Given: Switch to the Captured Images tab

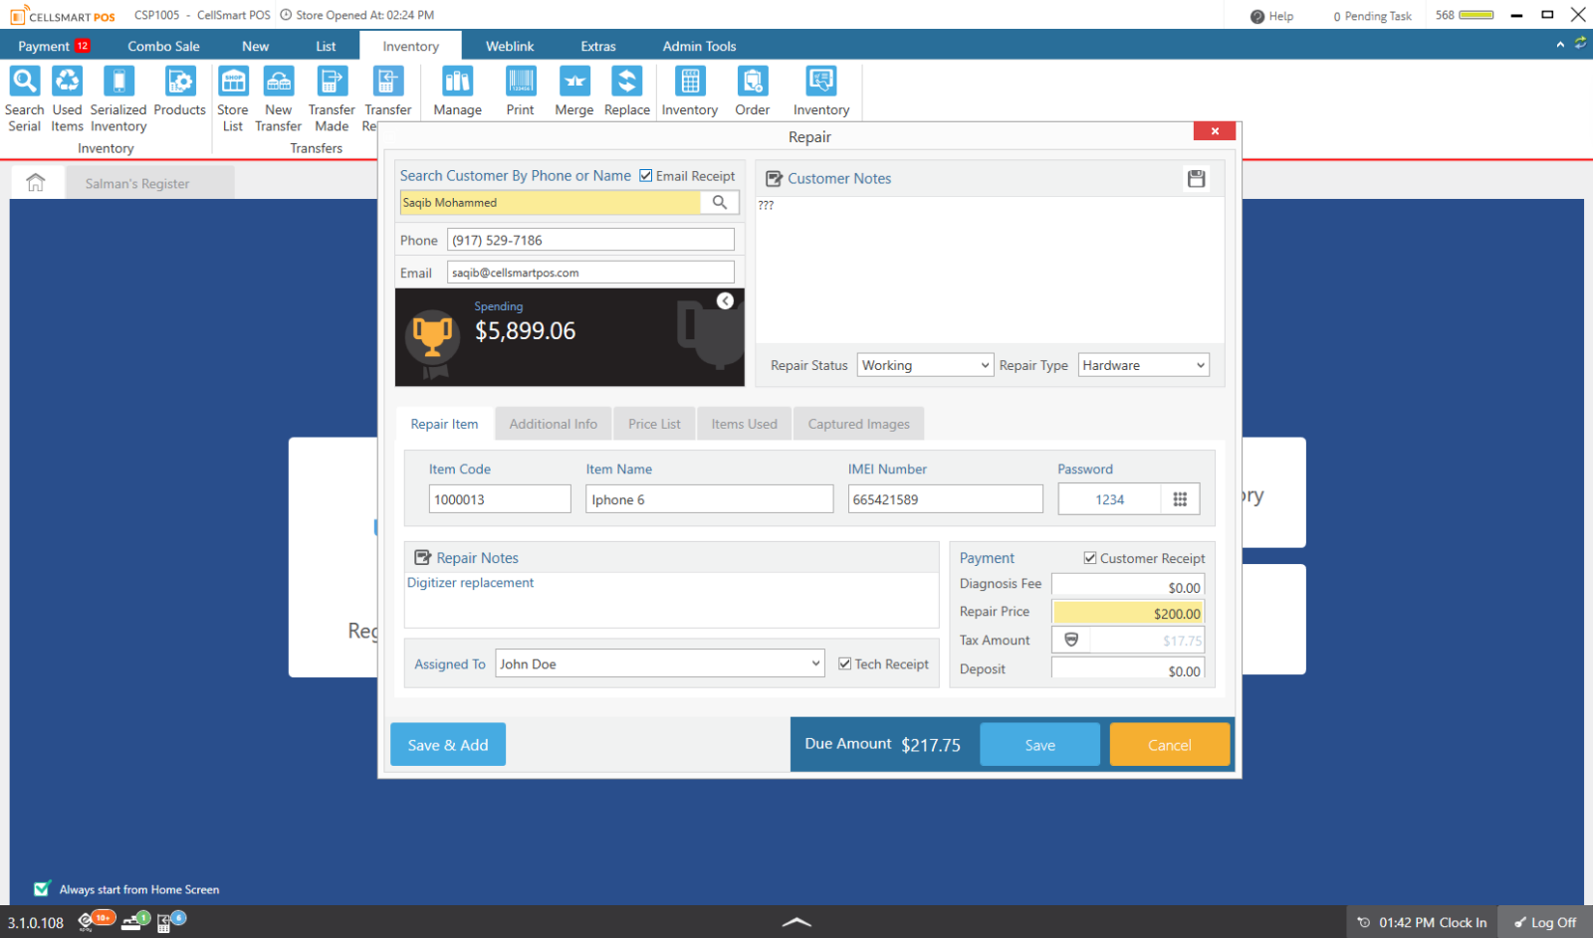Looking at the screenshot, I should pyautogui.click(x=857, y=423).
